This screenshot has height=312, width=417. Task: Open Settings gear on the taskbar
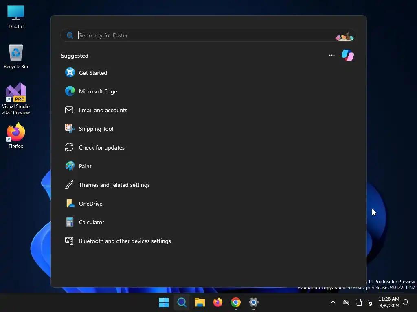point(254,302)
